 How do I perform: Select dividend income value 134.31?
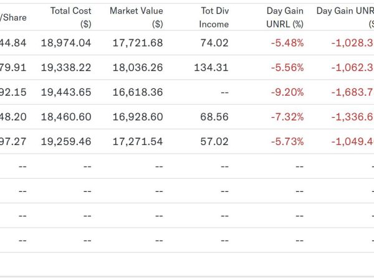211,68
